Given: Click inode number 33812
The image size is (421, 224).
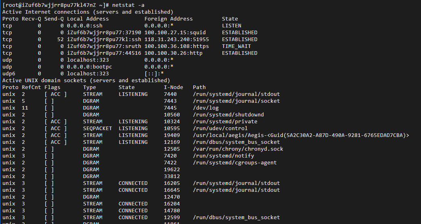Looking at the screenshot, I should [x=172, y=176].
